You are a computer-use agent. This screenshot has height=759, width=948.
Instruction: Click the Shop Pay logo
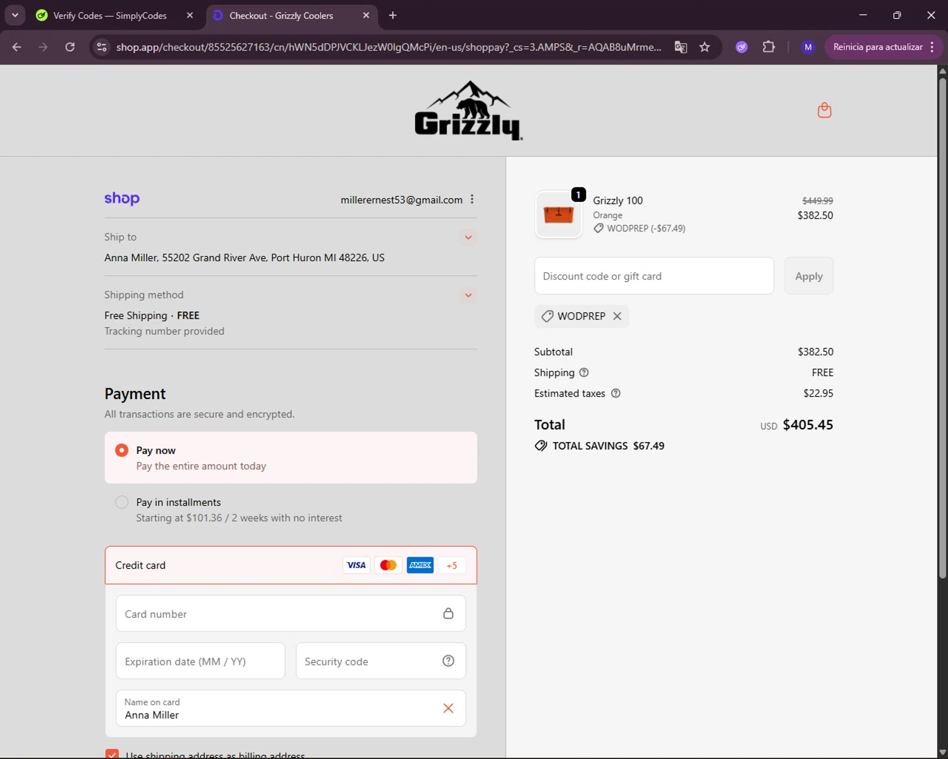122,199
